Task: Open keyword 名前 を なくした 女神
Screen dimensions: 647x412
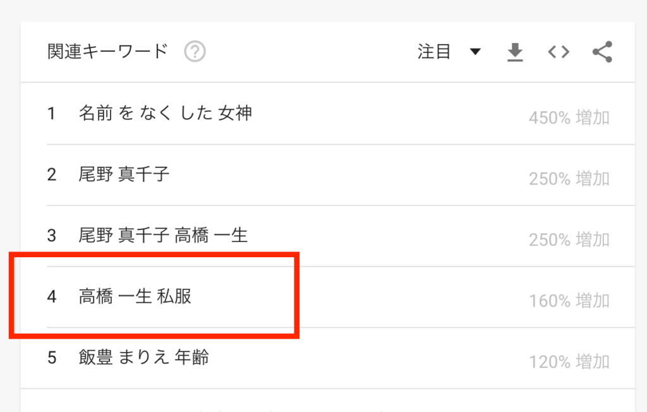Action: 166,113
